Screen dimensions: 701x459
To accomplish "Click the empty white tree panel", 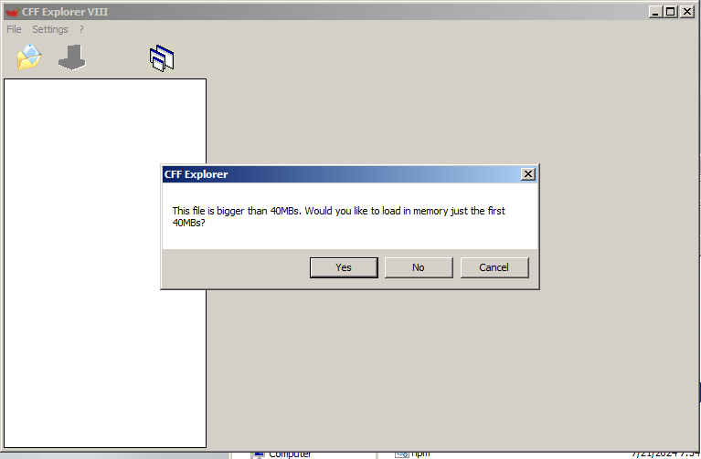I will (105, 263).
